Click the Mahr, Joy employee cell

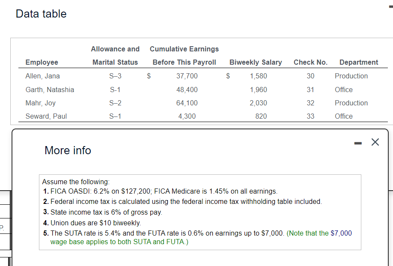pos(41,103)
